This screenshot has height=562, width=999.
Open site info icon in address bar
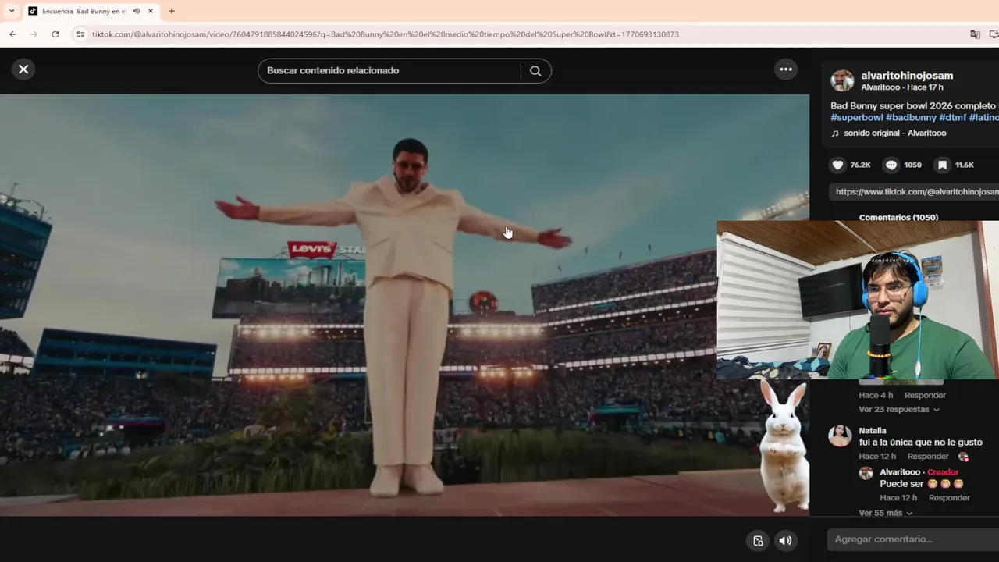(80, 34)
